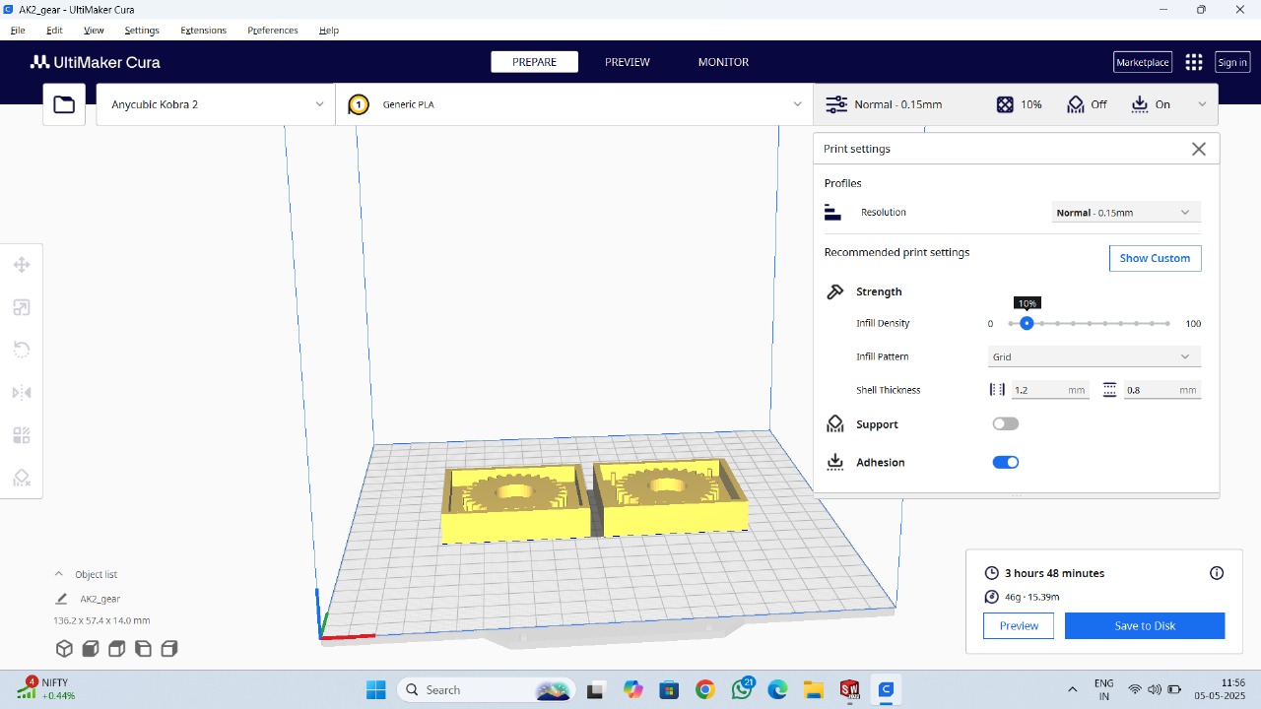Switch to the PREVIEW stage tab

[x=628, y=62]
